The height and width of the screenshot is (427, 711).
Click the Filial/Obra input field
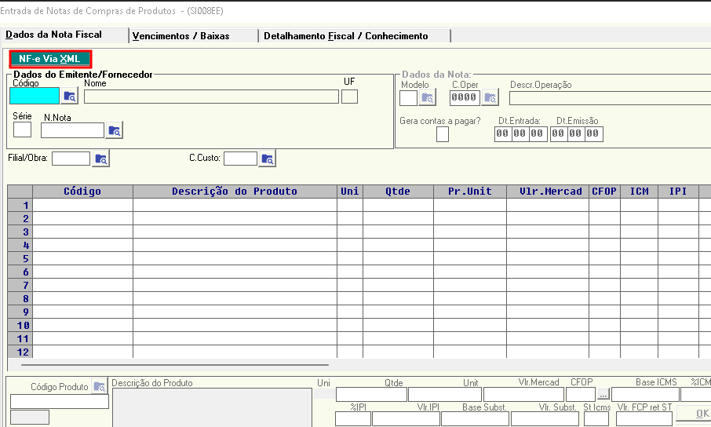[x=71, y=159]
